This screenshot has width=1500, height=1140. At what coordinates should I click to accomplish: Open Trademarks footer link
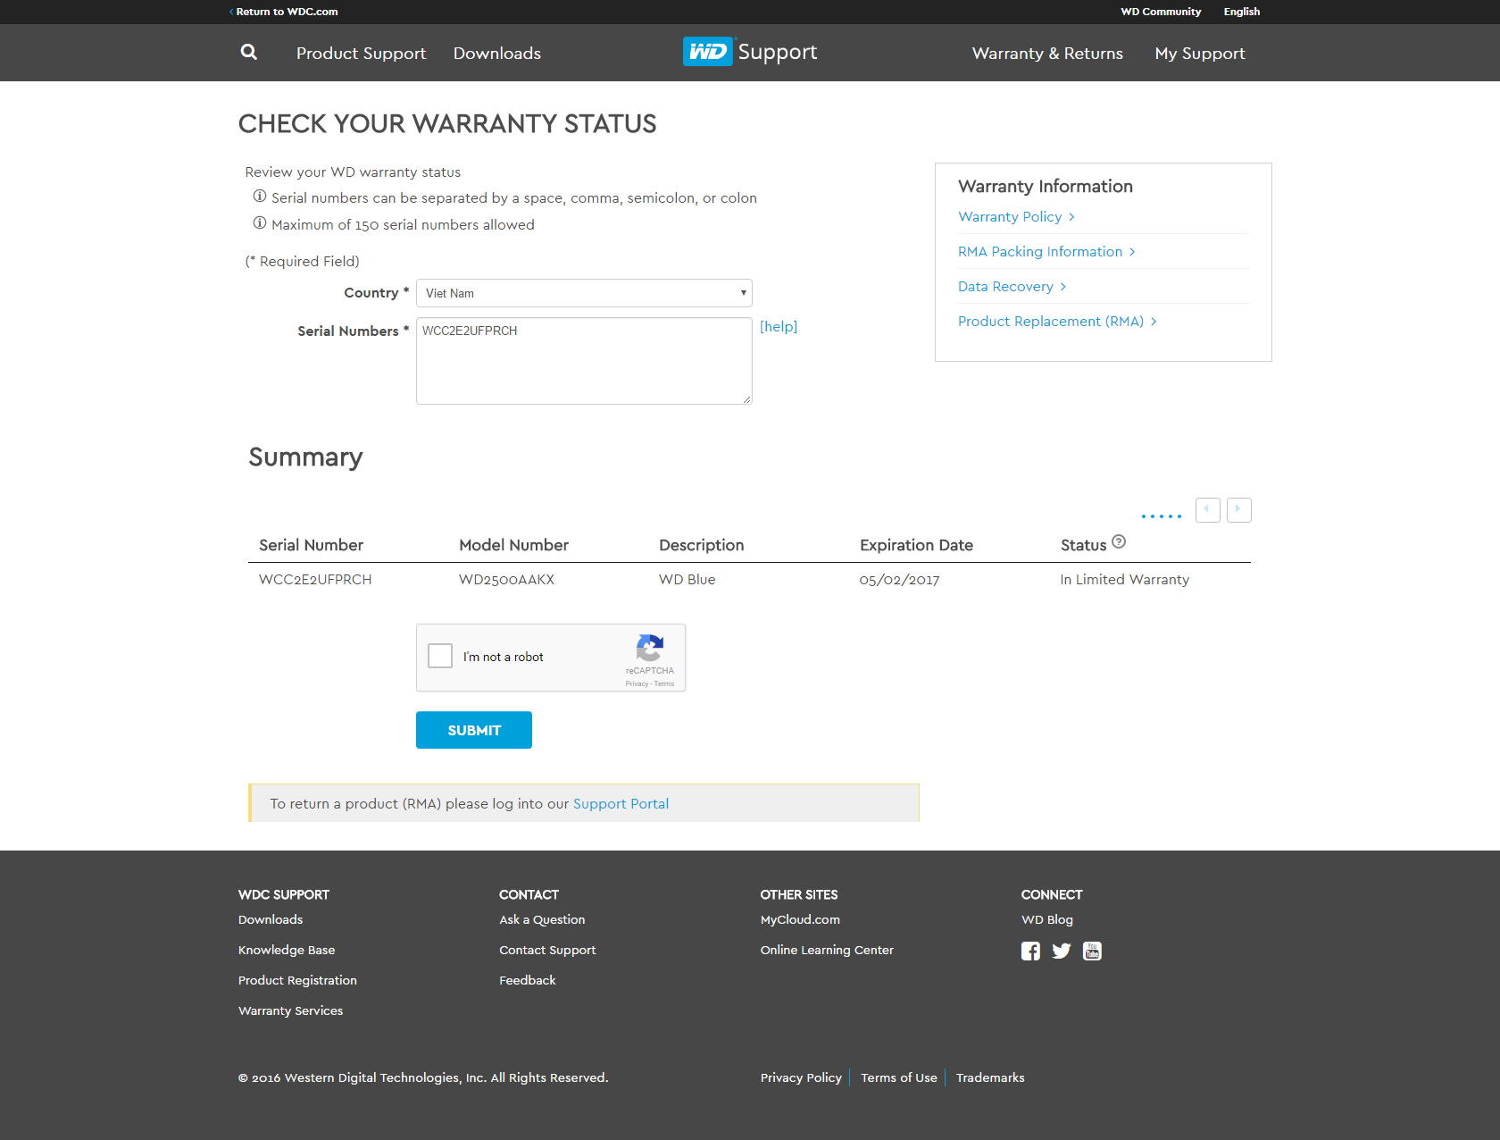point(990,1077)
